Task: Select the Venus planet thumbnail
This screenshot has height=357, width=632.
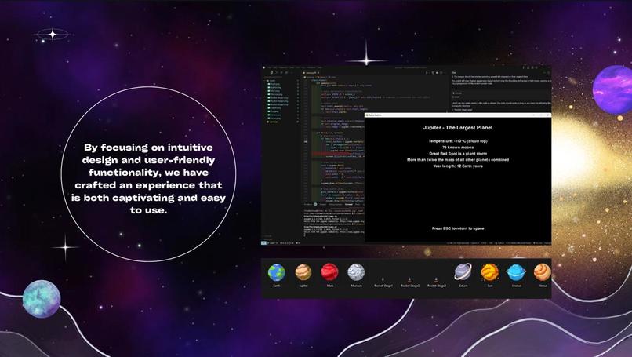Action: click(543, 272)
